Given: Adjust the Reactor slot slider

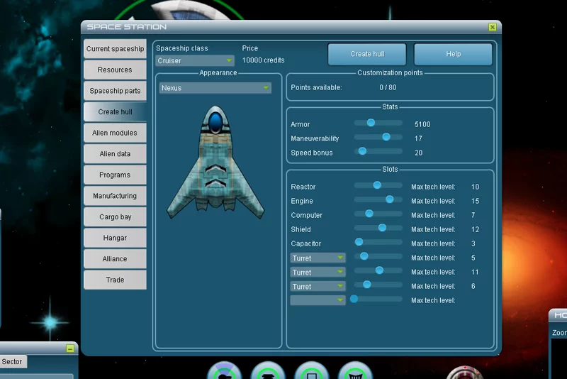Looking at the screenshot, I should point(377,185).
